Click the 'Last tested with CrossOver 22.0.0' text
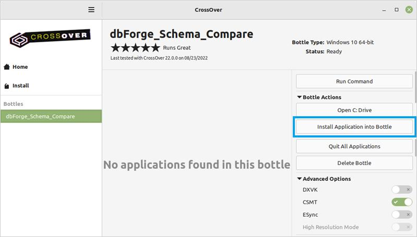Image resolution: width=417 pixels, height=237 pixels. [x=159, y=58]
